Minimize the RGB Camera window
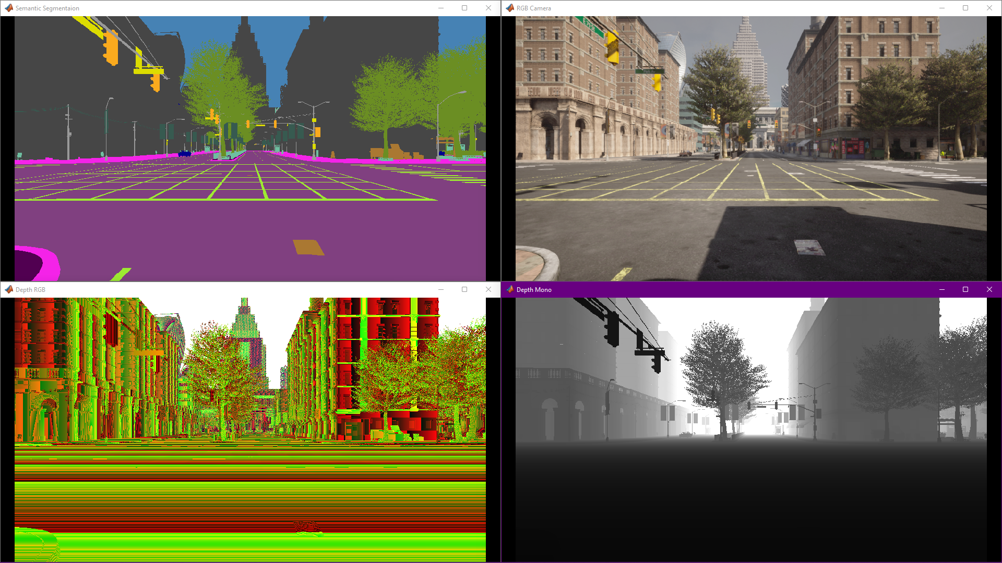 [942, 8]
